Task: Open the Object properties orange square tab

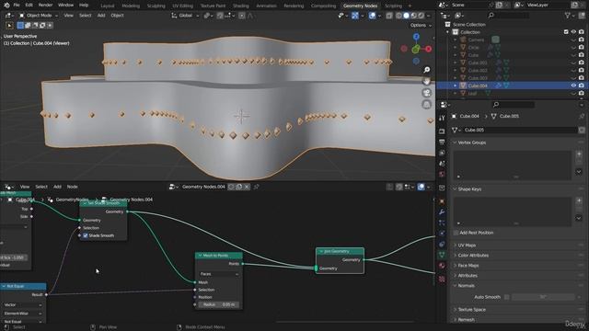Action: point(442,201)
